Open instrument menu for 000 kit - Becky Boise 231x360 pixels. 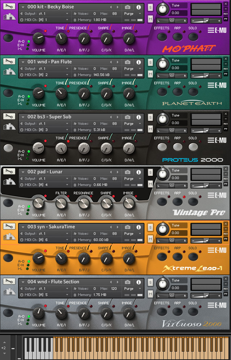pos(23,7)
